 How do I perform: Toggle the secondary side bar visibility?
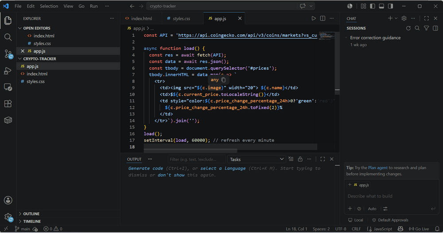click(390, 6)
